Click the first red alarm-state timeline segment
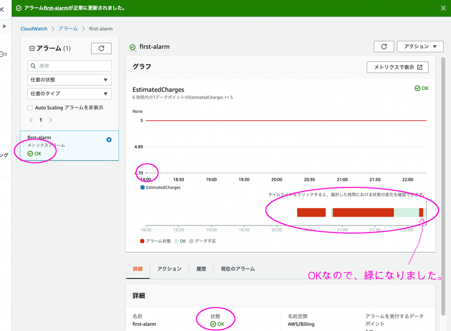This screenshot has width=451, height=331. pos(311,212)
